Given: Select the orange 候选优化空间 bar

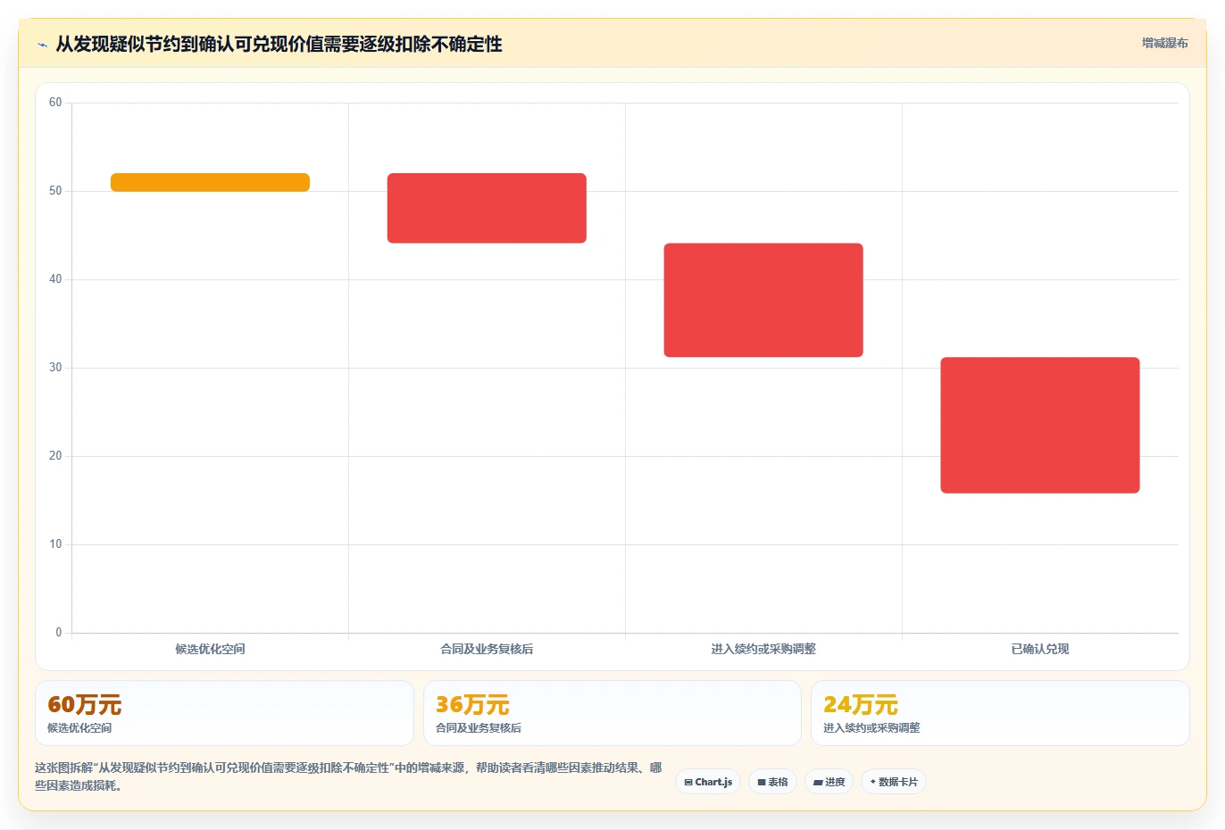Looking at the screenshot, I should pyautogui.click(x=210, y=182).
